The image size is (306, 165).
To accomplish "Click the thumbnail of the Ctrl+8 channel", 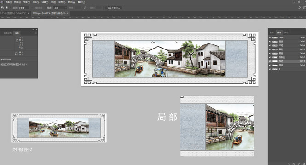I will click(275, 61).
